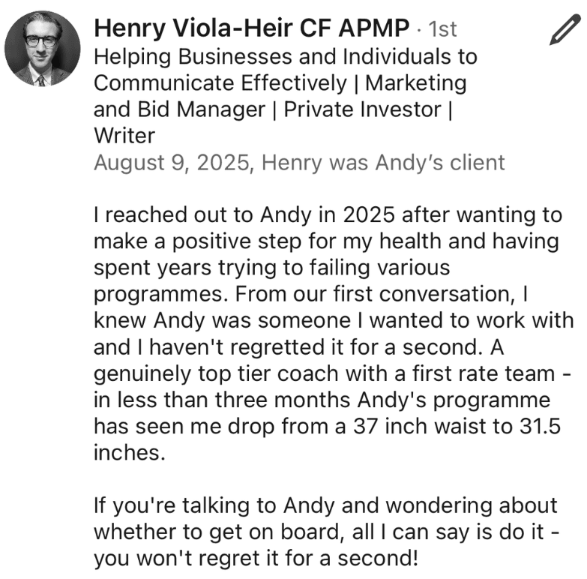Click the headline line starting 'Helping Businesses'
587x579 pixels.
coord(285,56)
